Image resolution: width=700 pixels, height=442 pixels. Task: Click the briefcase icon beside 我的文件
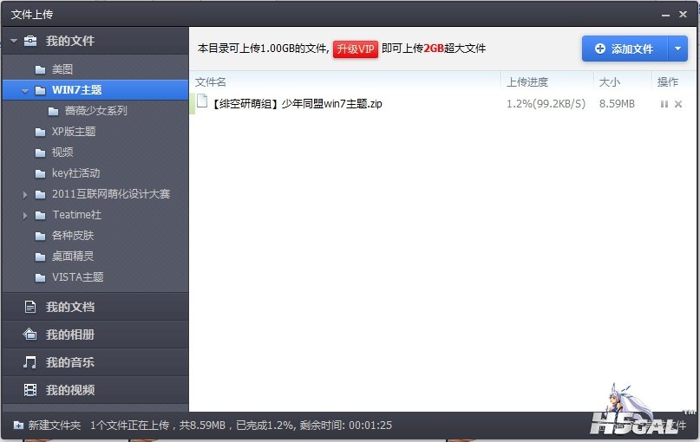pos(30,41)
